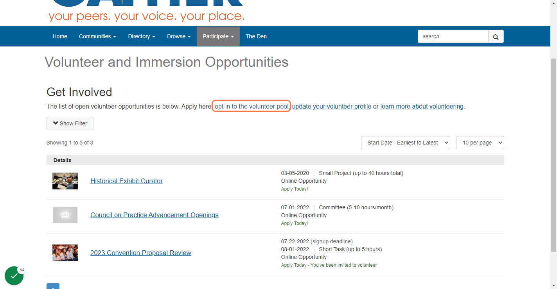Go to the Home page
Viewport: 557px width, 289px height.
(x=60, y=36)
